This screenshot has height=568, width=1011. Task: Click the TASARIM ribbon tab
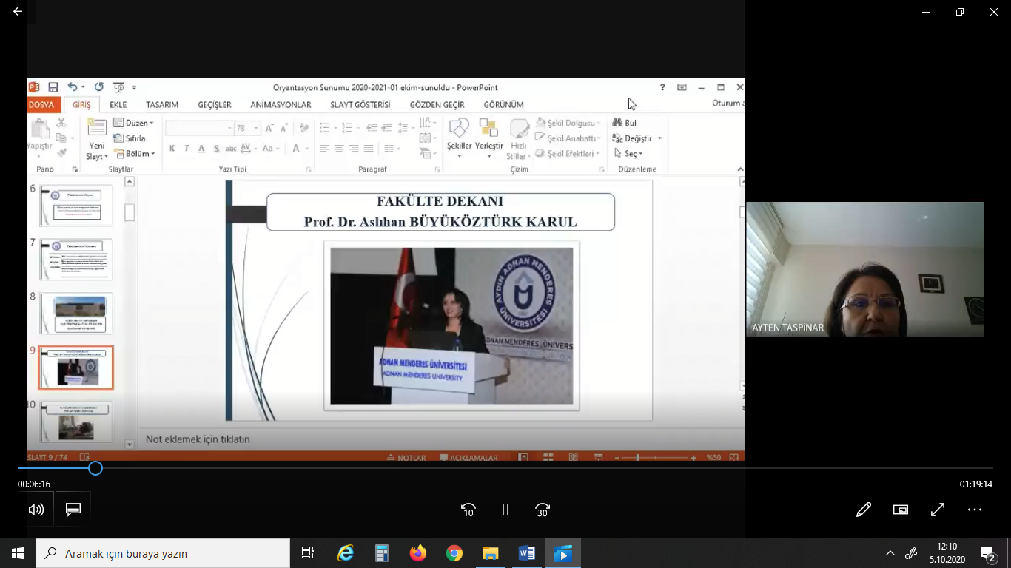[162, 105]
